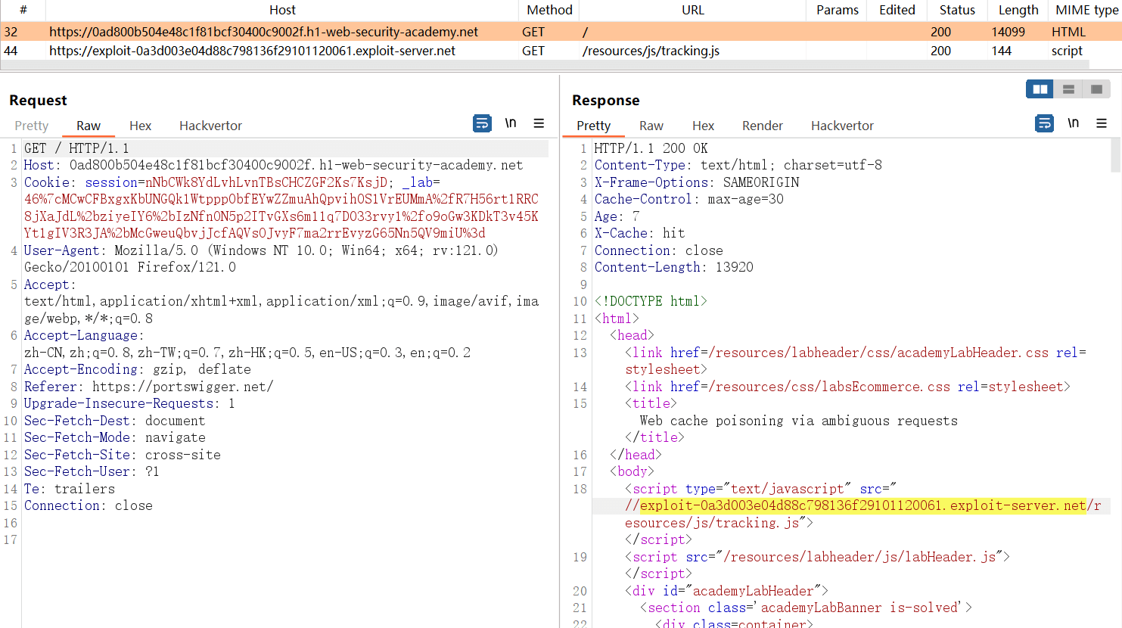
Task: Sort history by Edited column header
Action: (x=897, y=10)
